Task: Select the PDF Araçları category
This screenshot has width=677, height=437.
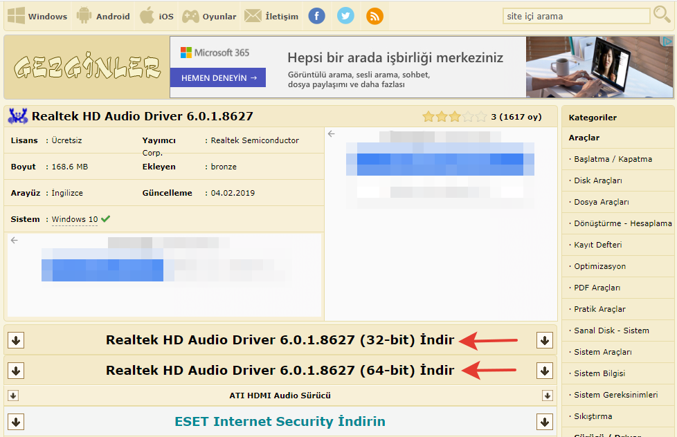Action: tap(597, 288)
